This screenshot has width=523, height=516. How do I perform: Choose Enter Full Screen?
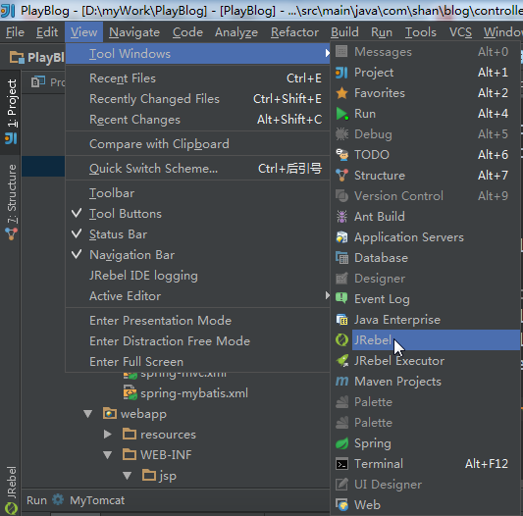coord(197,362)
